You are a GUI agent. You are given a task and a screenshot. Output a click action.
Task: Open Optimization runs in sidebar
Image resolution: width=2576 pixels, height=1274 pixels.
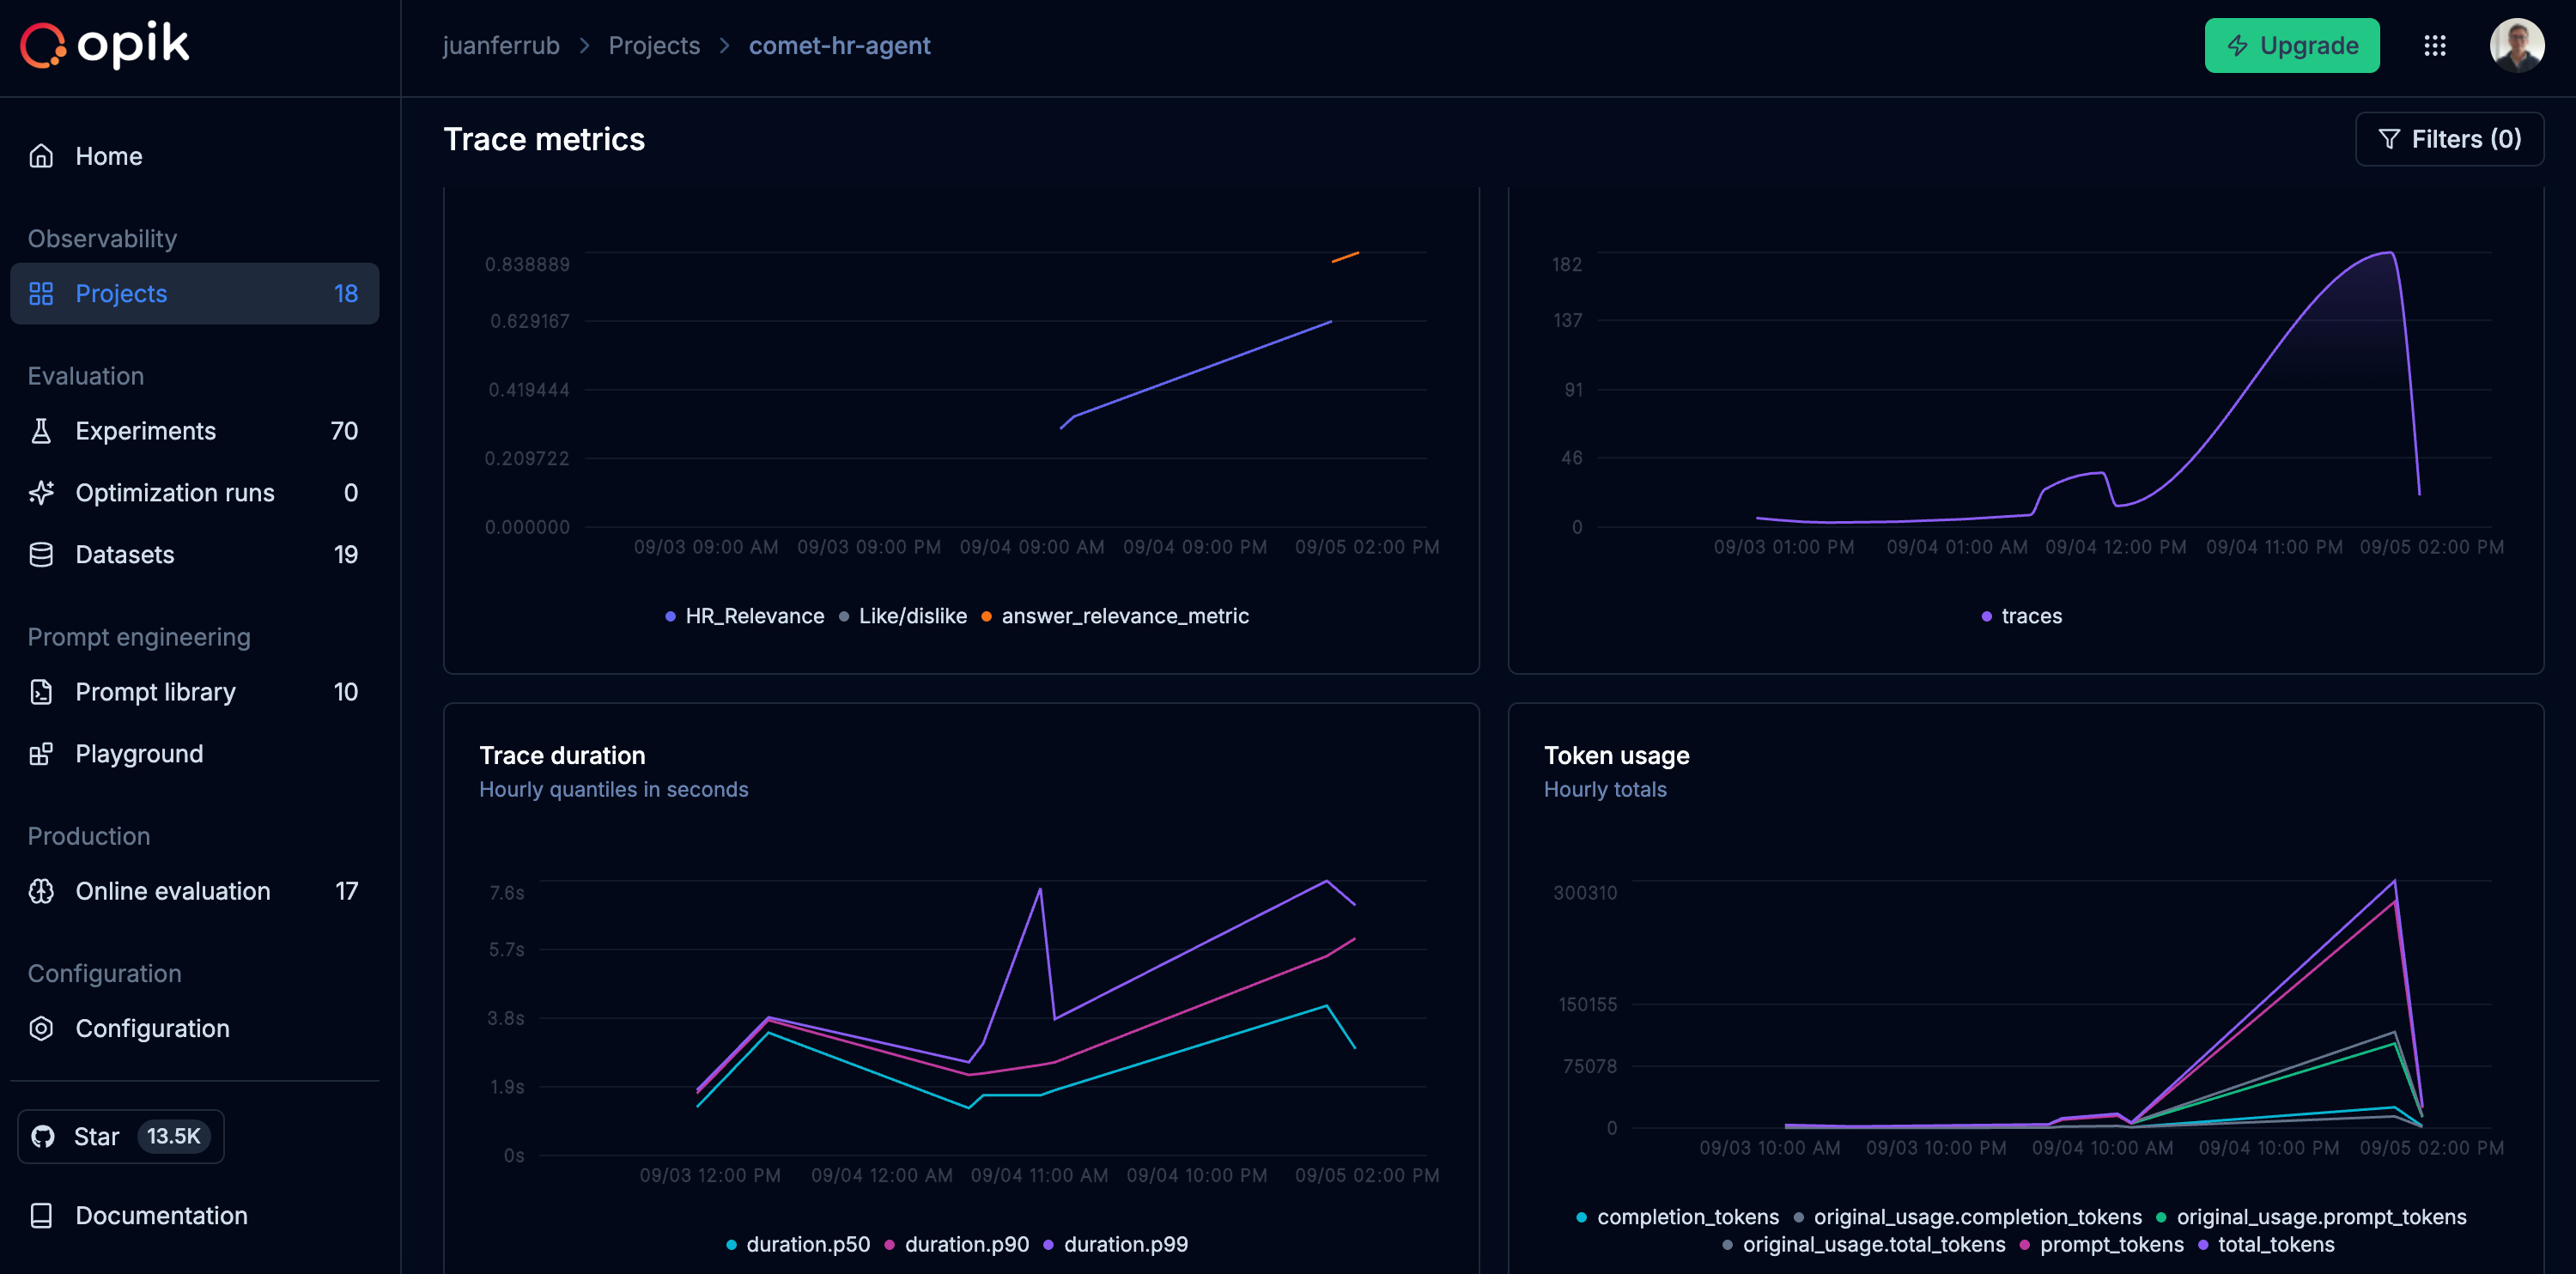[x=174, y=493]
